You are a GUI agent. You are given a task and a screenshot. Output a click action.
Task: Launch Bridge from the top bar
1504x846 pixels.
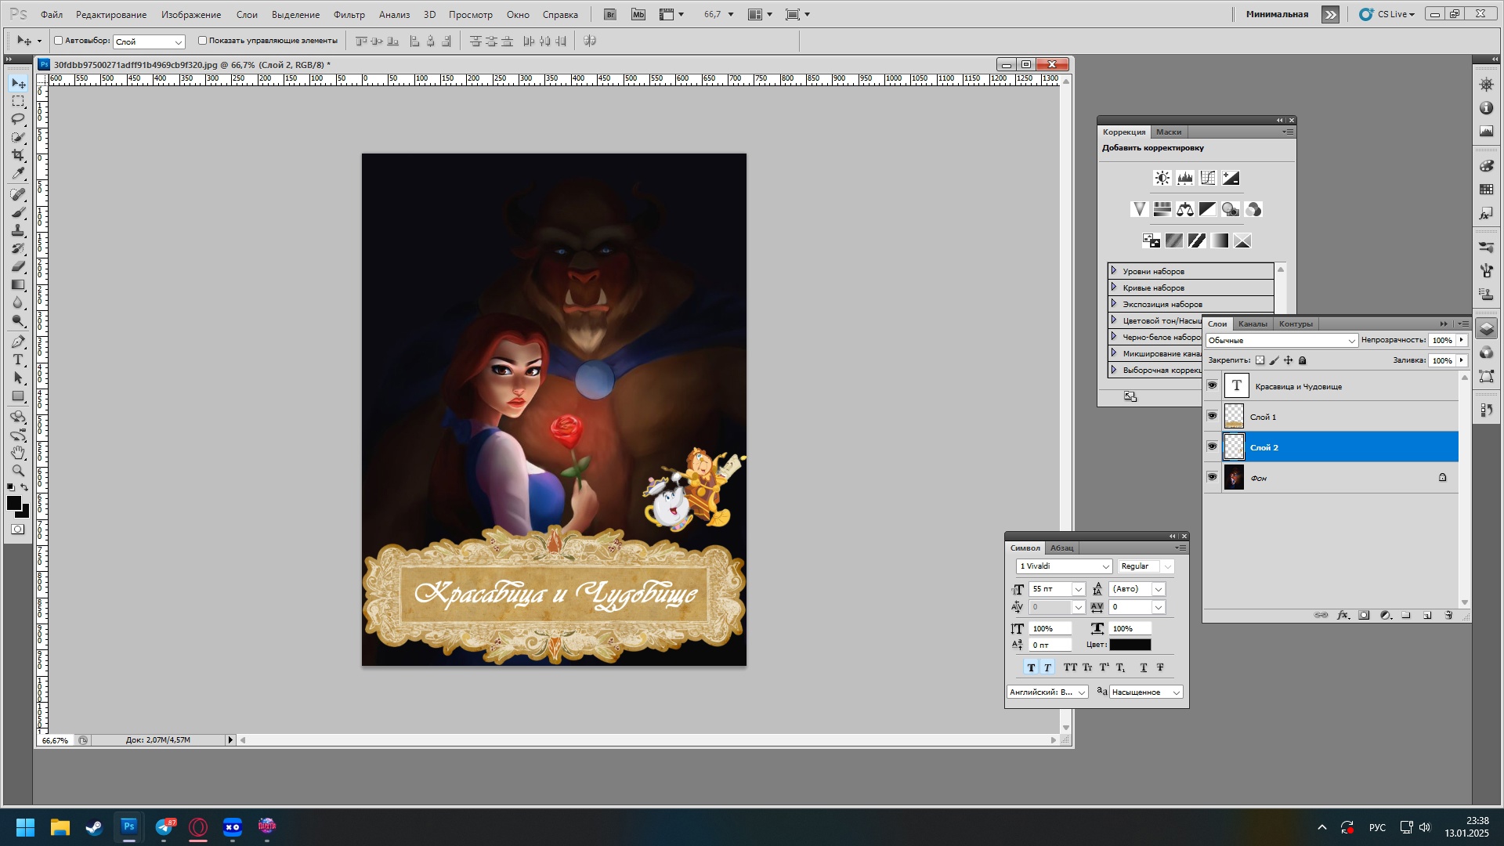(x=610, y=14)
